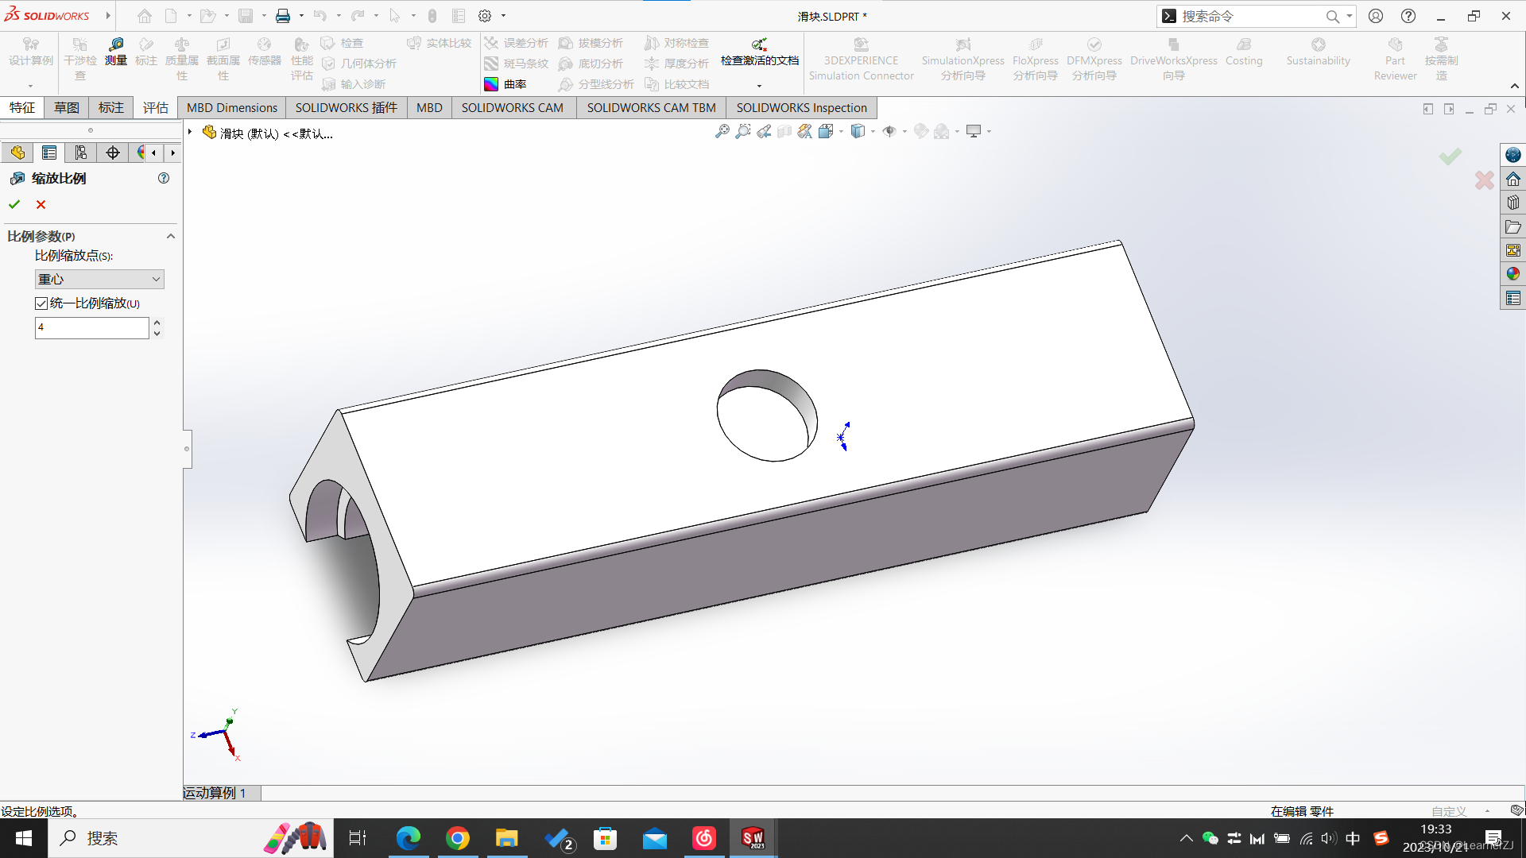Click the Zoom to Fit view icon
The height and width of the screenshot is (858, 1526).
[722, 131]
